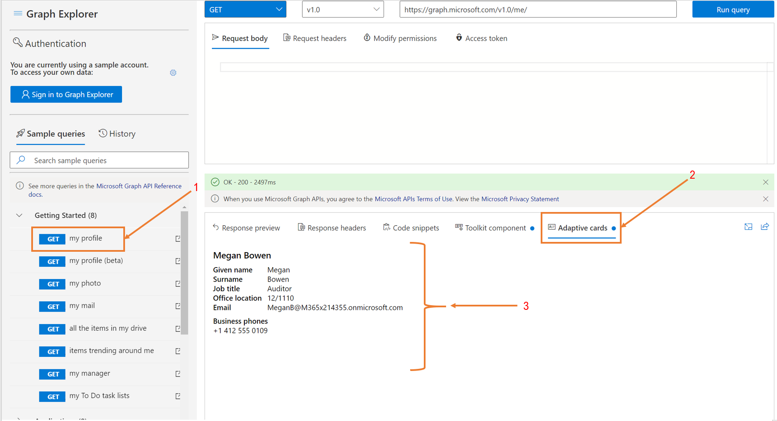Select the GET my mail query
The image size is (777, 421).
[x=67, y=306]
